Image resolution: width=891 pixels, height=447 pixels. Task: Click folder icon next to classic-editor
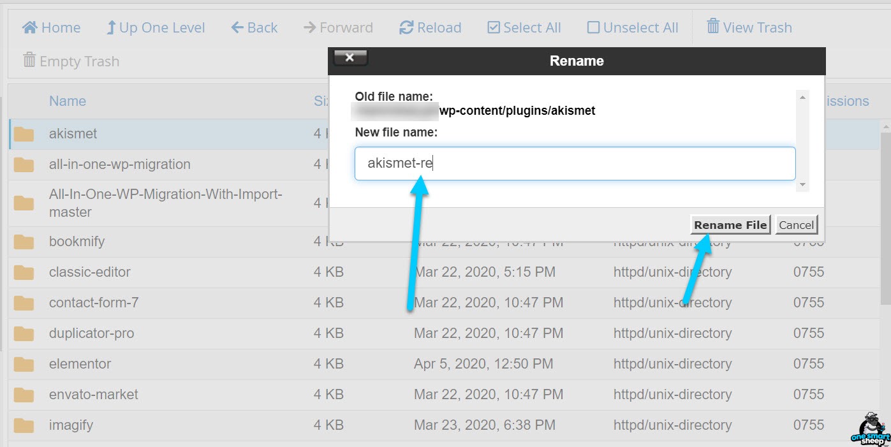pyautogui.click(x=24, y=272)
